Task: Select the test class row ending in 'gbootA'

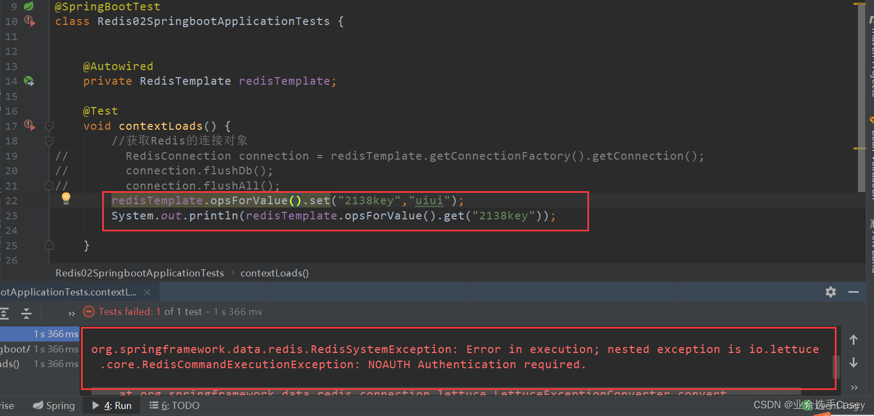Action: 40,349
